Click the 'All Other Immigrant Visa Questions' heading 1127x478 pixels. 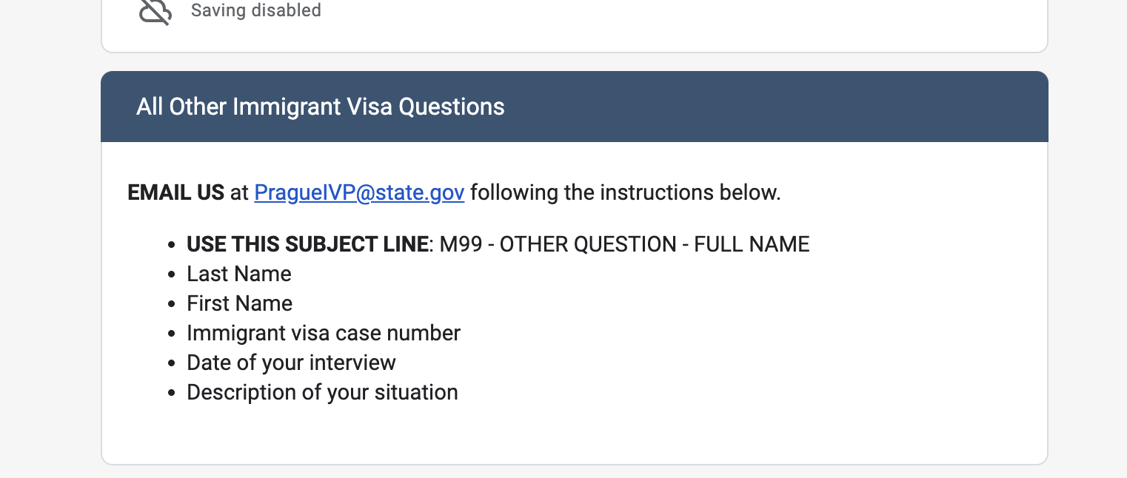tap(321, 107)
